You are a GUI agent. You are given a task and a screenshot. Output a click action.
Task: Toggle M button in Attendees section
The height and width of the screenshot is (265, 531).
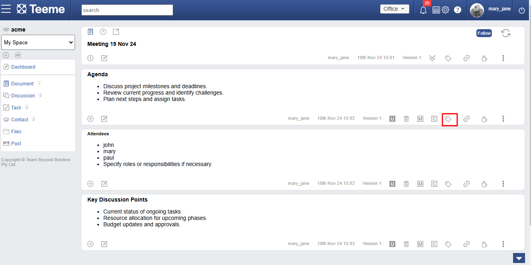(x=420, y=184)
